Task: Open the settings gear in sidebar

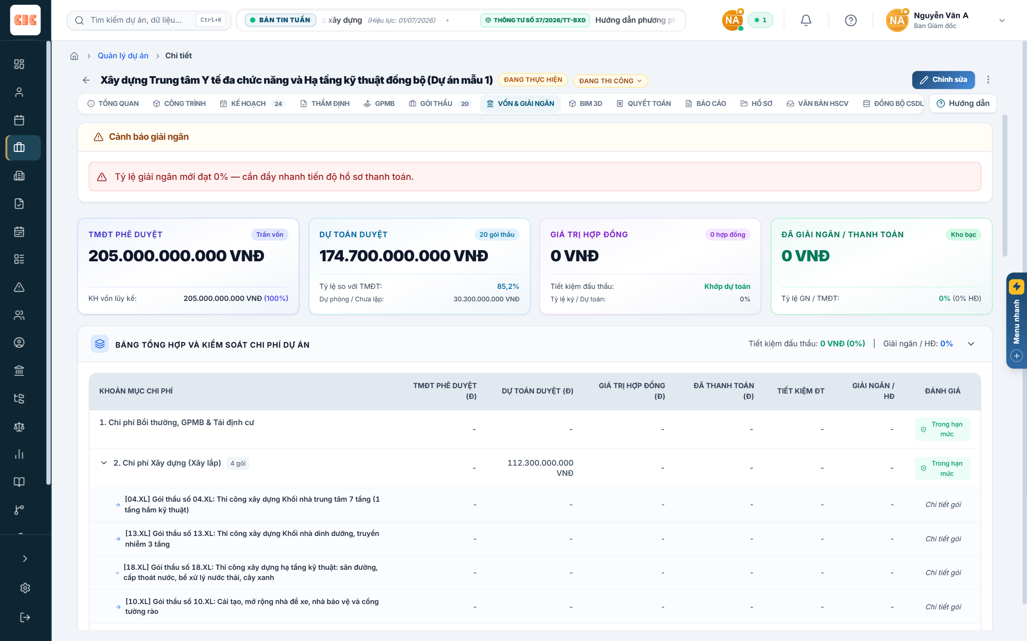Action: tap(25, 588)
